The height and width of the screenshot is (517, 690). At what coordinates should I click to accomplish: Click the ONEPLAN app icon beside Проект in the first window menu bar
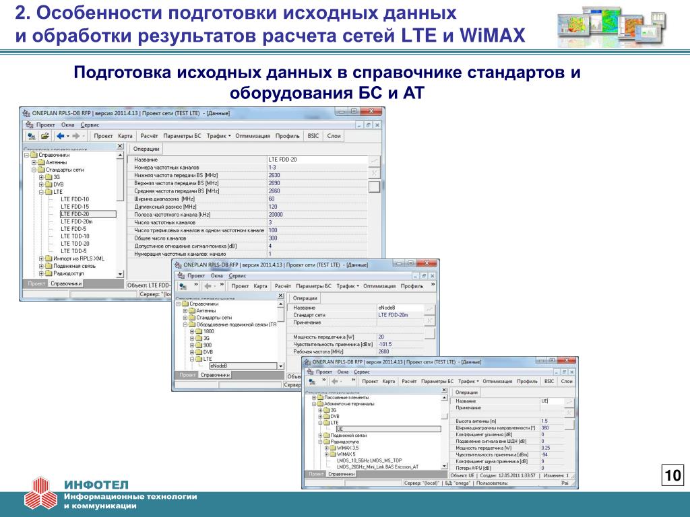(29, 125)
